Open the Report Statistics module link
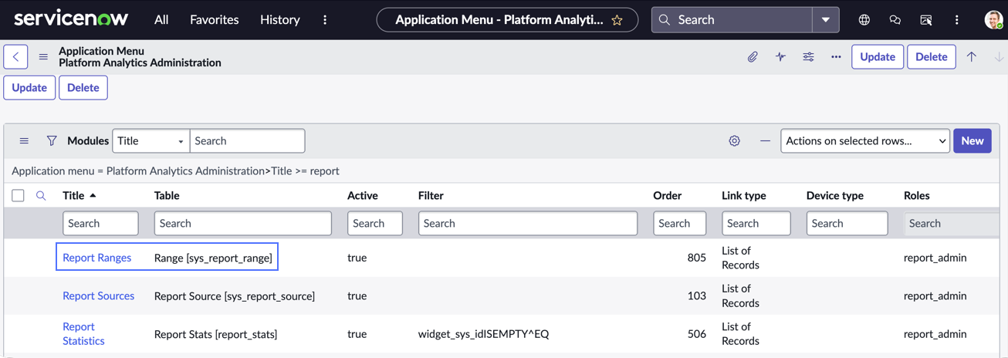 83,334
